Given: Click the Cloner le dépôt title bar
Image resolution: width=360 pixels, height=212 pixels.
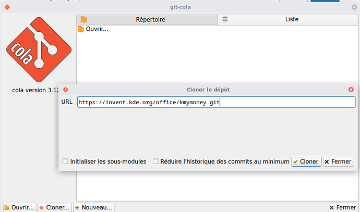Looking at the screenshot, I should (208, 90).
